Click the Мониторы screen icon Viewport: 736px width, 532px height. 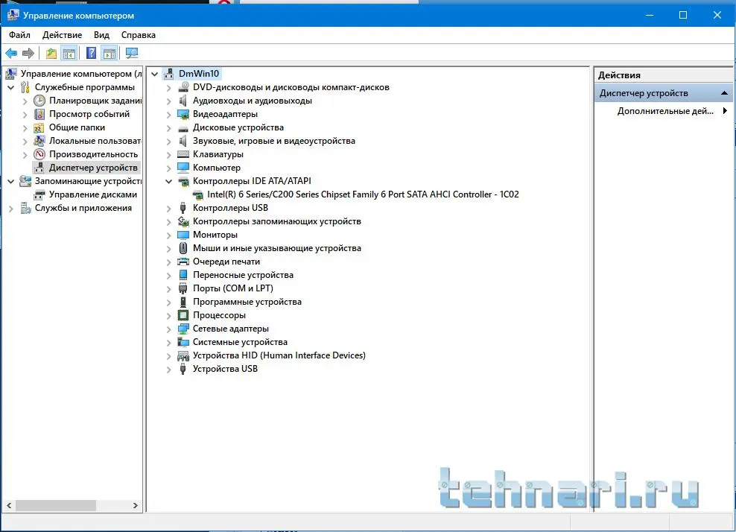(183, 235)
